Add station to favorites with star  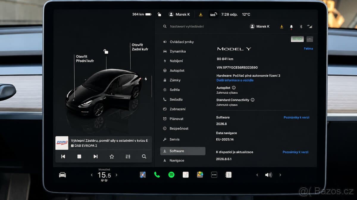point(112,156)
